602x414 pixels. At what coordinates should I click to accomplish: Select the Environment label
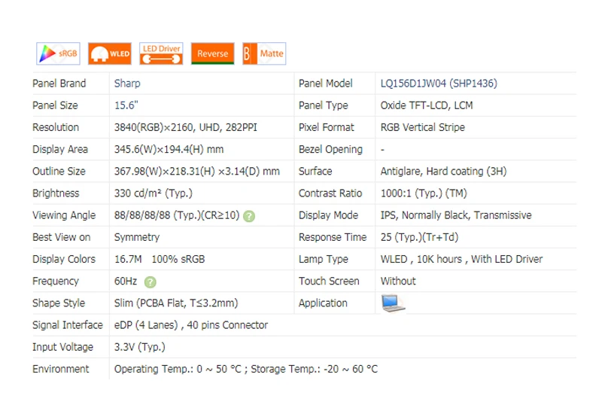tap(61, 369)
